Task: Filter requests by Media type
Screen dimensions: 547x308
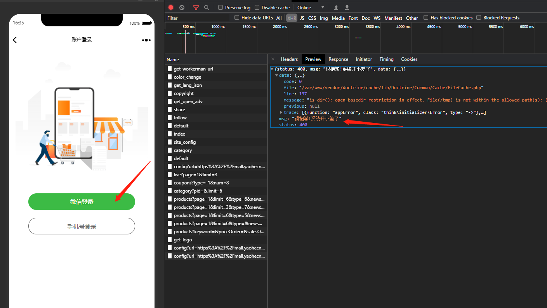Action: point(338,18)
